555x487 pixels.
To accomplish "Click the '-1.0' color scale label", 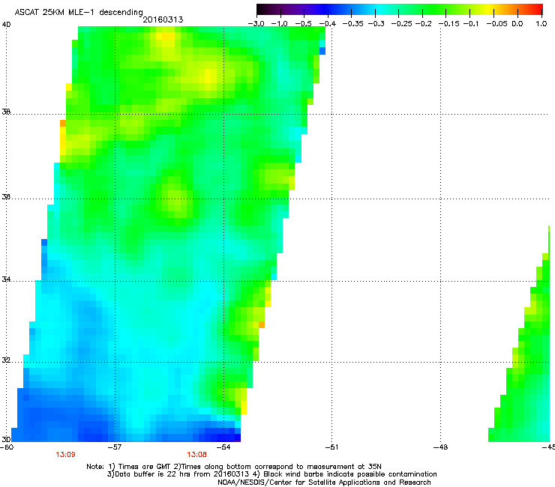I will pos(280,24).
